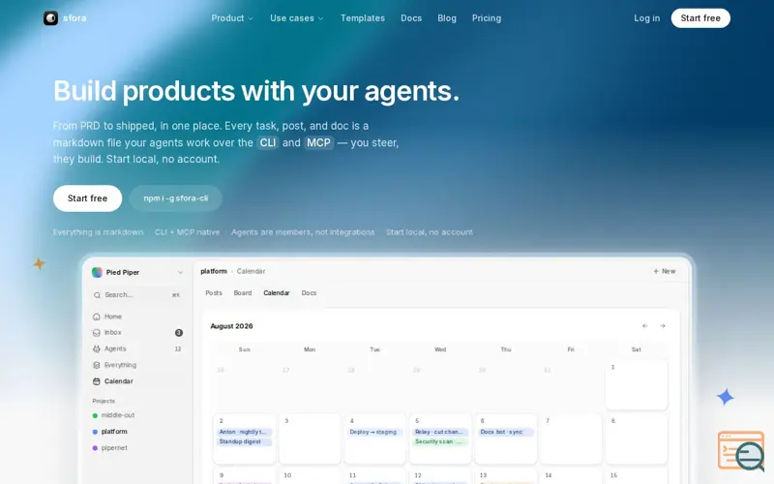The width and height of the screenshot is (774, 484).
Task: Go to the Templates page
Action: point(362,18)
